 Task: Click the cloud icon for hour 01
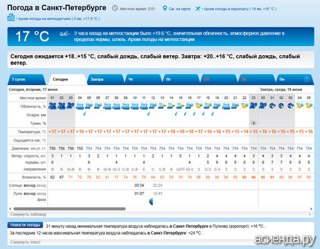point(52,106)
